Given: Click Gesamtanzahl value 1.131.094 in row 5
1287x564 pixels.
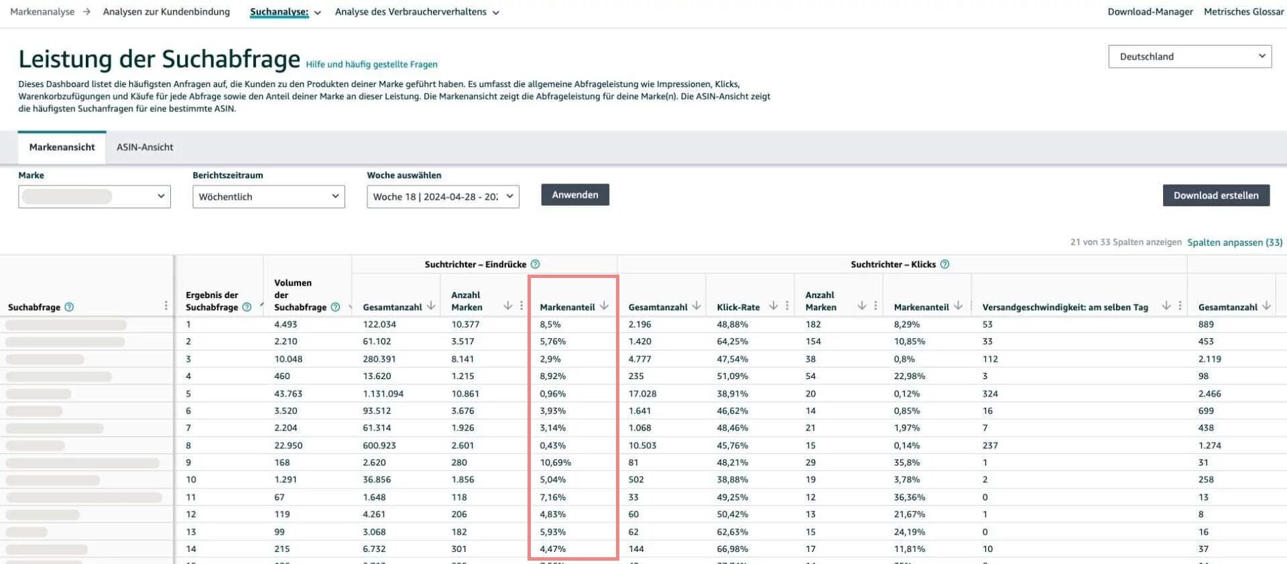Looking at the screenshot, I should pos(383,394).
